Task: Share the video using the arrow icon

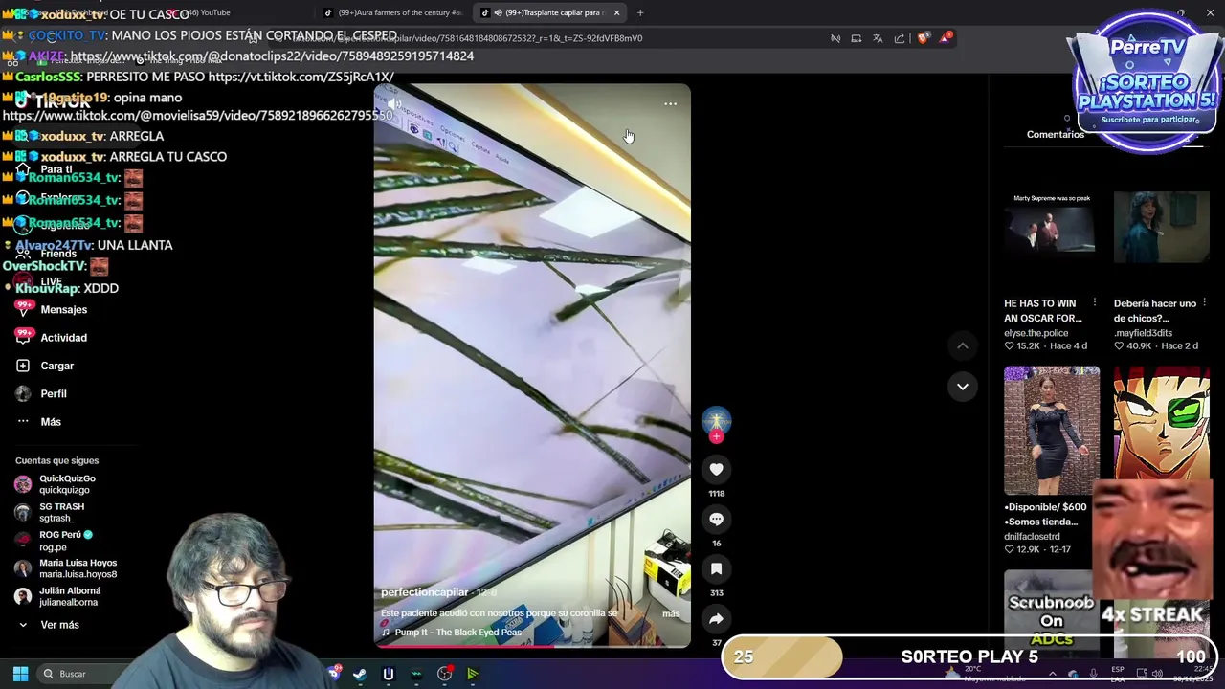Action: 716,618
